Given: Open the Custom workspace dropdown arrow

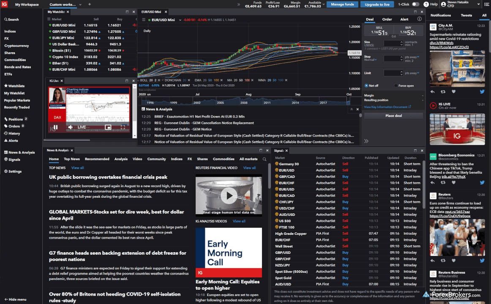Looking at the screenshot, I should [x=80, y=5].
